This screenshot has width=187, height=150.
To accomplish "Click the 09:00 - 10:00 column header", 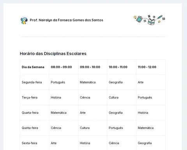I will click(90, 67).
